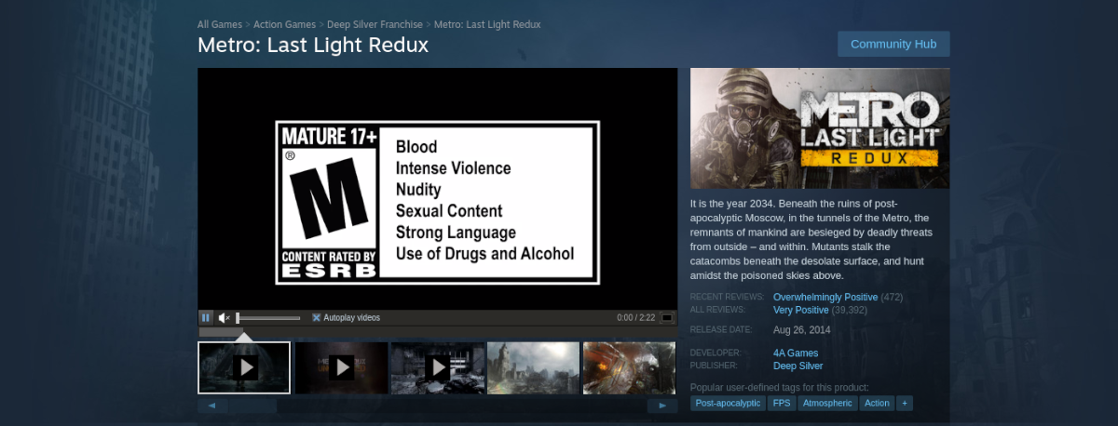Select the FPS tag
The height and width of the screenshot is (426, 1118).
781,404
